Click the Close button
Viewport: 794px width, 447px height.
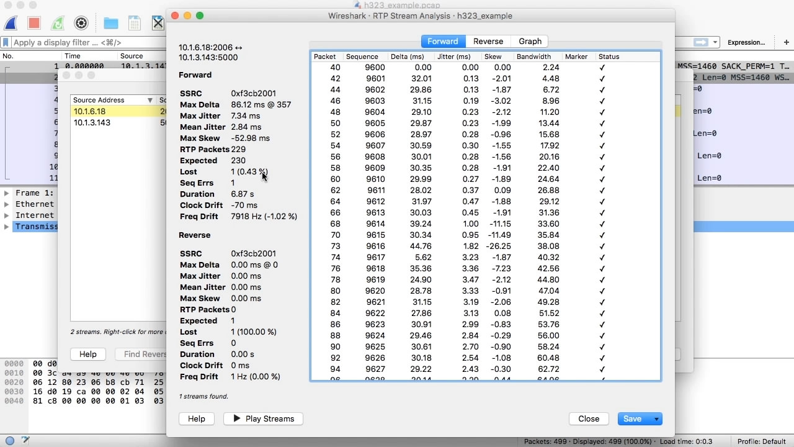click(589, 419)
